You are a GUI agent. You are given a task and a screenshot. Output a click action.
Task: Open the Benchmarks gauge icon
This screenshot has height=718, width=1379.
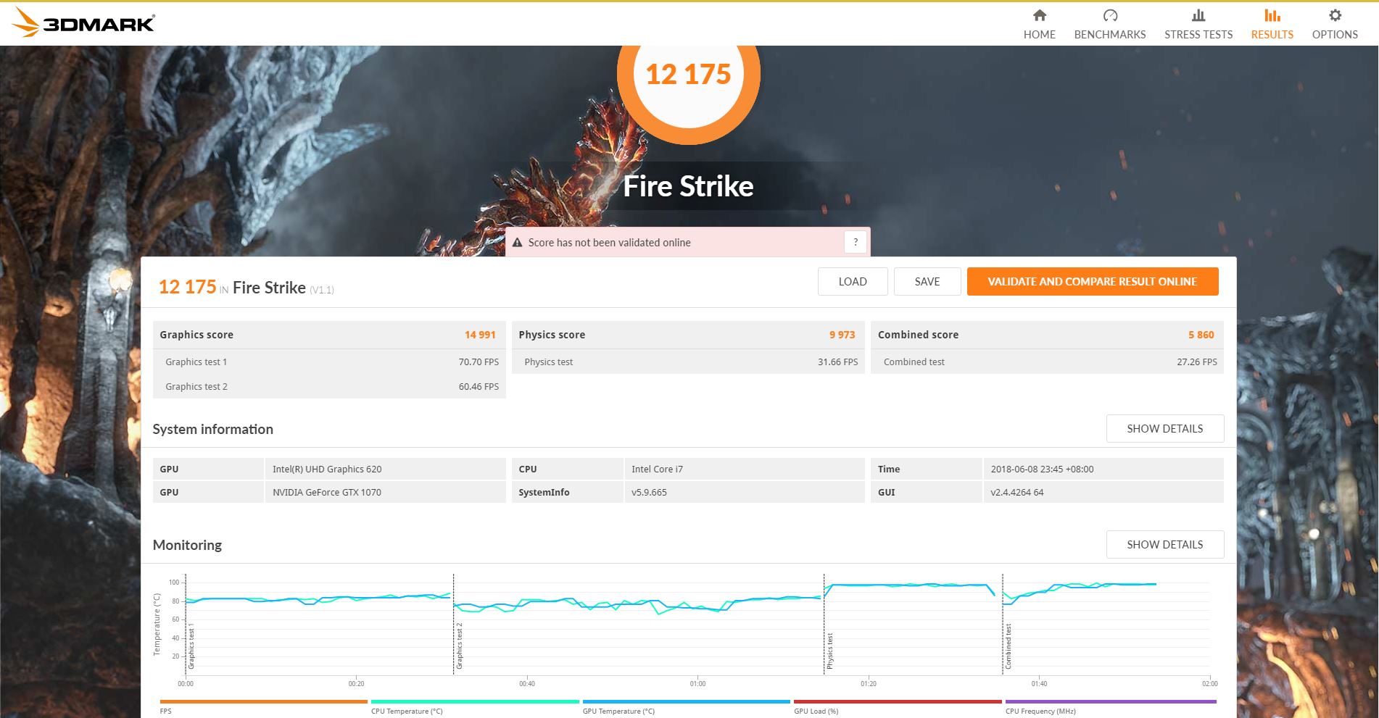[1110, 15]
